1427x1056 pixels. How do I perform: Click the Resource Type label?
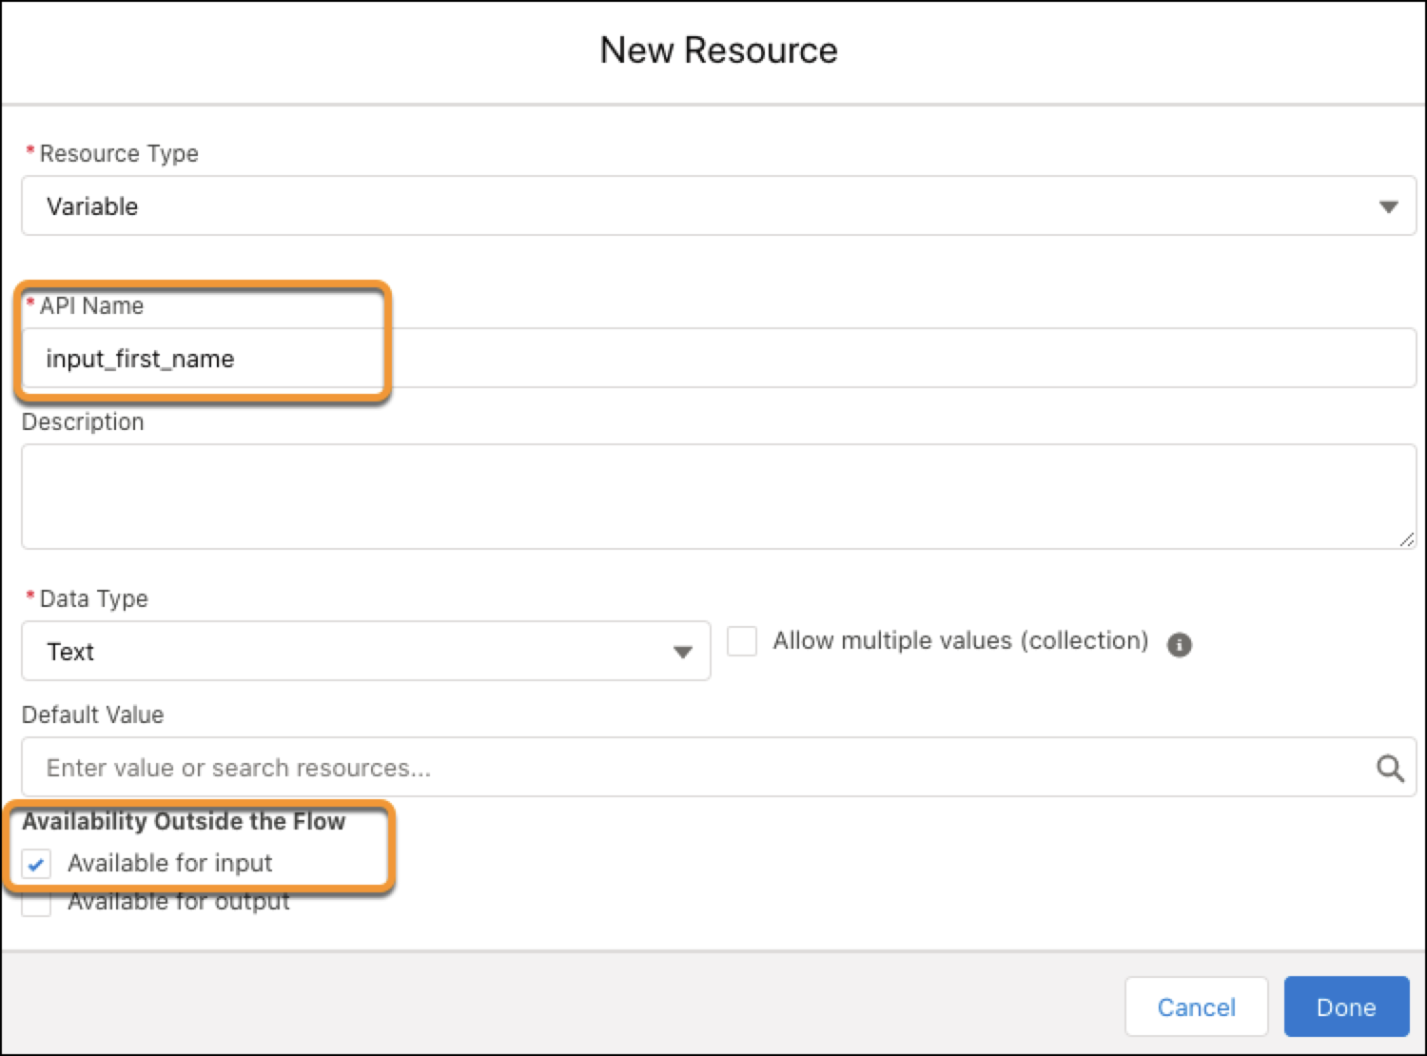click(119, 153)
